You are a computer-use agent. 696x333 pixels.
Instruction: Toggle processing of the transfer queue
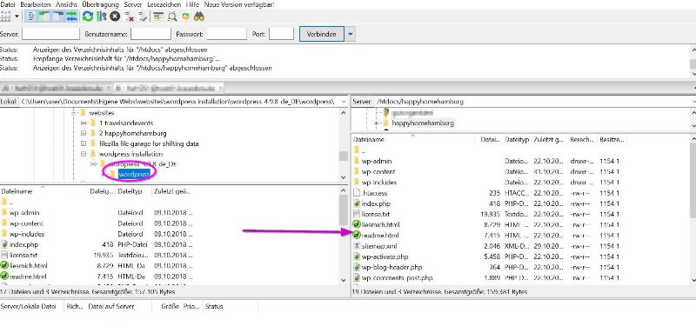[101, 17]
